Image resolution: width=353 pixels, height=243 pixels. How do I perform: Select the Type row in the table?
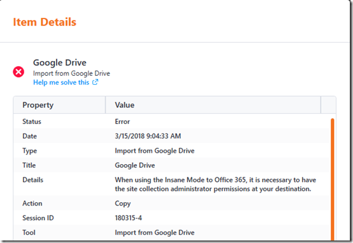click(x=171, y=151)
